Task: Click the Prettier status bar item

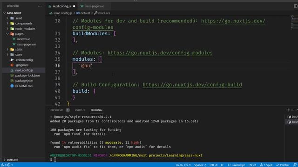Action: (x=283, y=165)
